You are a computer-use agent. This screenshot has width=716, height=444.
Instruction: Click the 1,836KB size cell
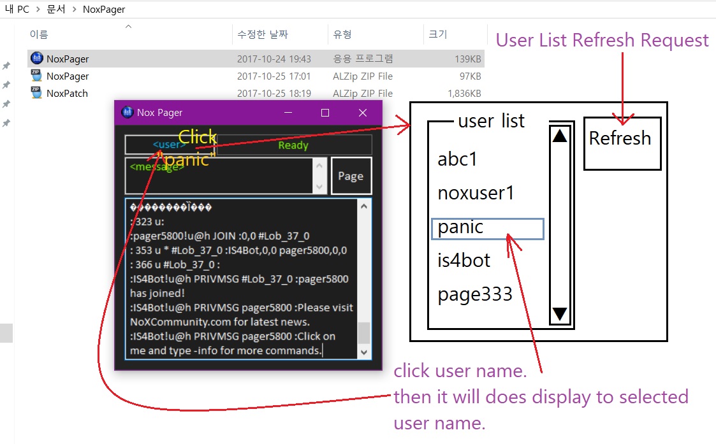(464, 93)
